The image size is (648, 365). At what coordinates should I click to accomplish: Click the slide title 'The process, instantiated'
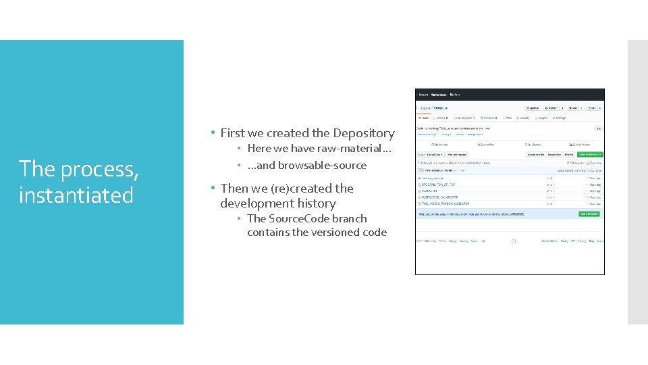pos(78,182)
